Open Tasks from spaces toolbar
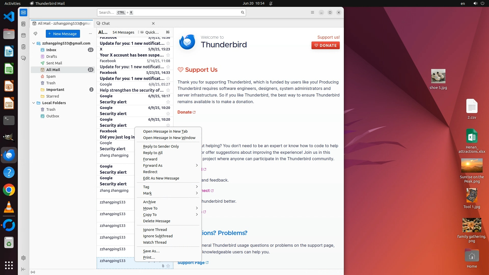489x275 pixels. tap(23, 47)
